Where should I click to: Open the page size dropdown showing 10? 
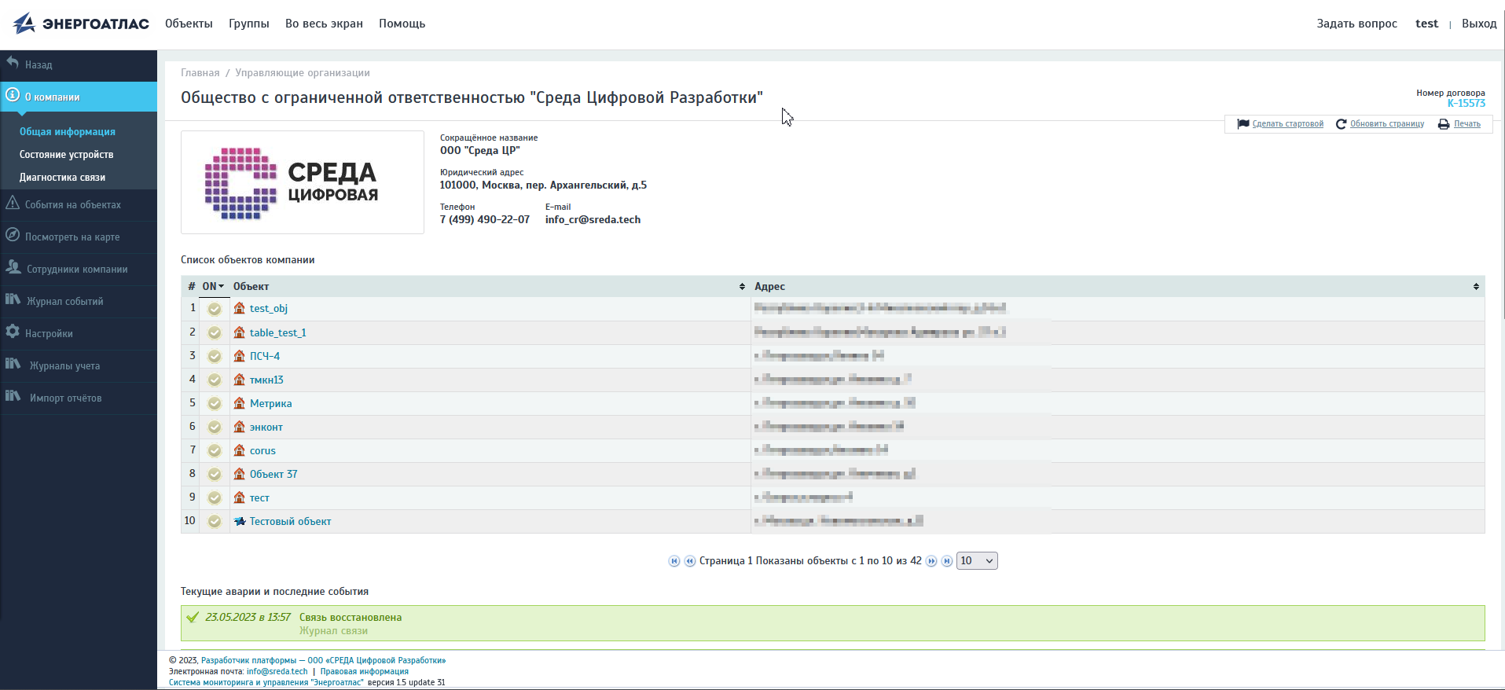coord(977,561)
